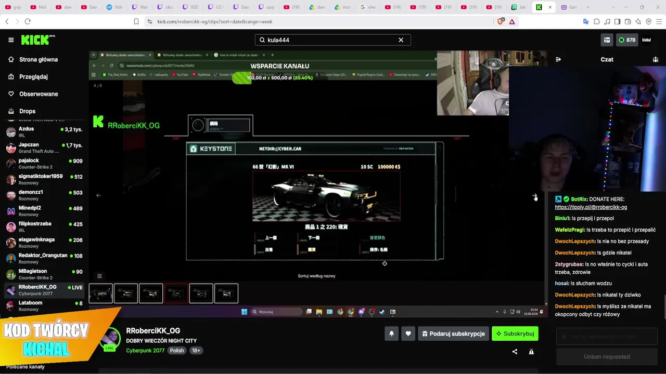The width and height of the screenshot is (666, 374).
Task: Open Przeglądaj in the sidebar
Action: [33, 77]
